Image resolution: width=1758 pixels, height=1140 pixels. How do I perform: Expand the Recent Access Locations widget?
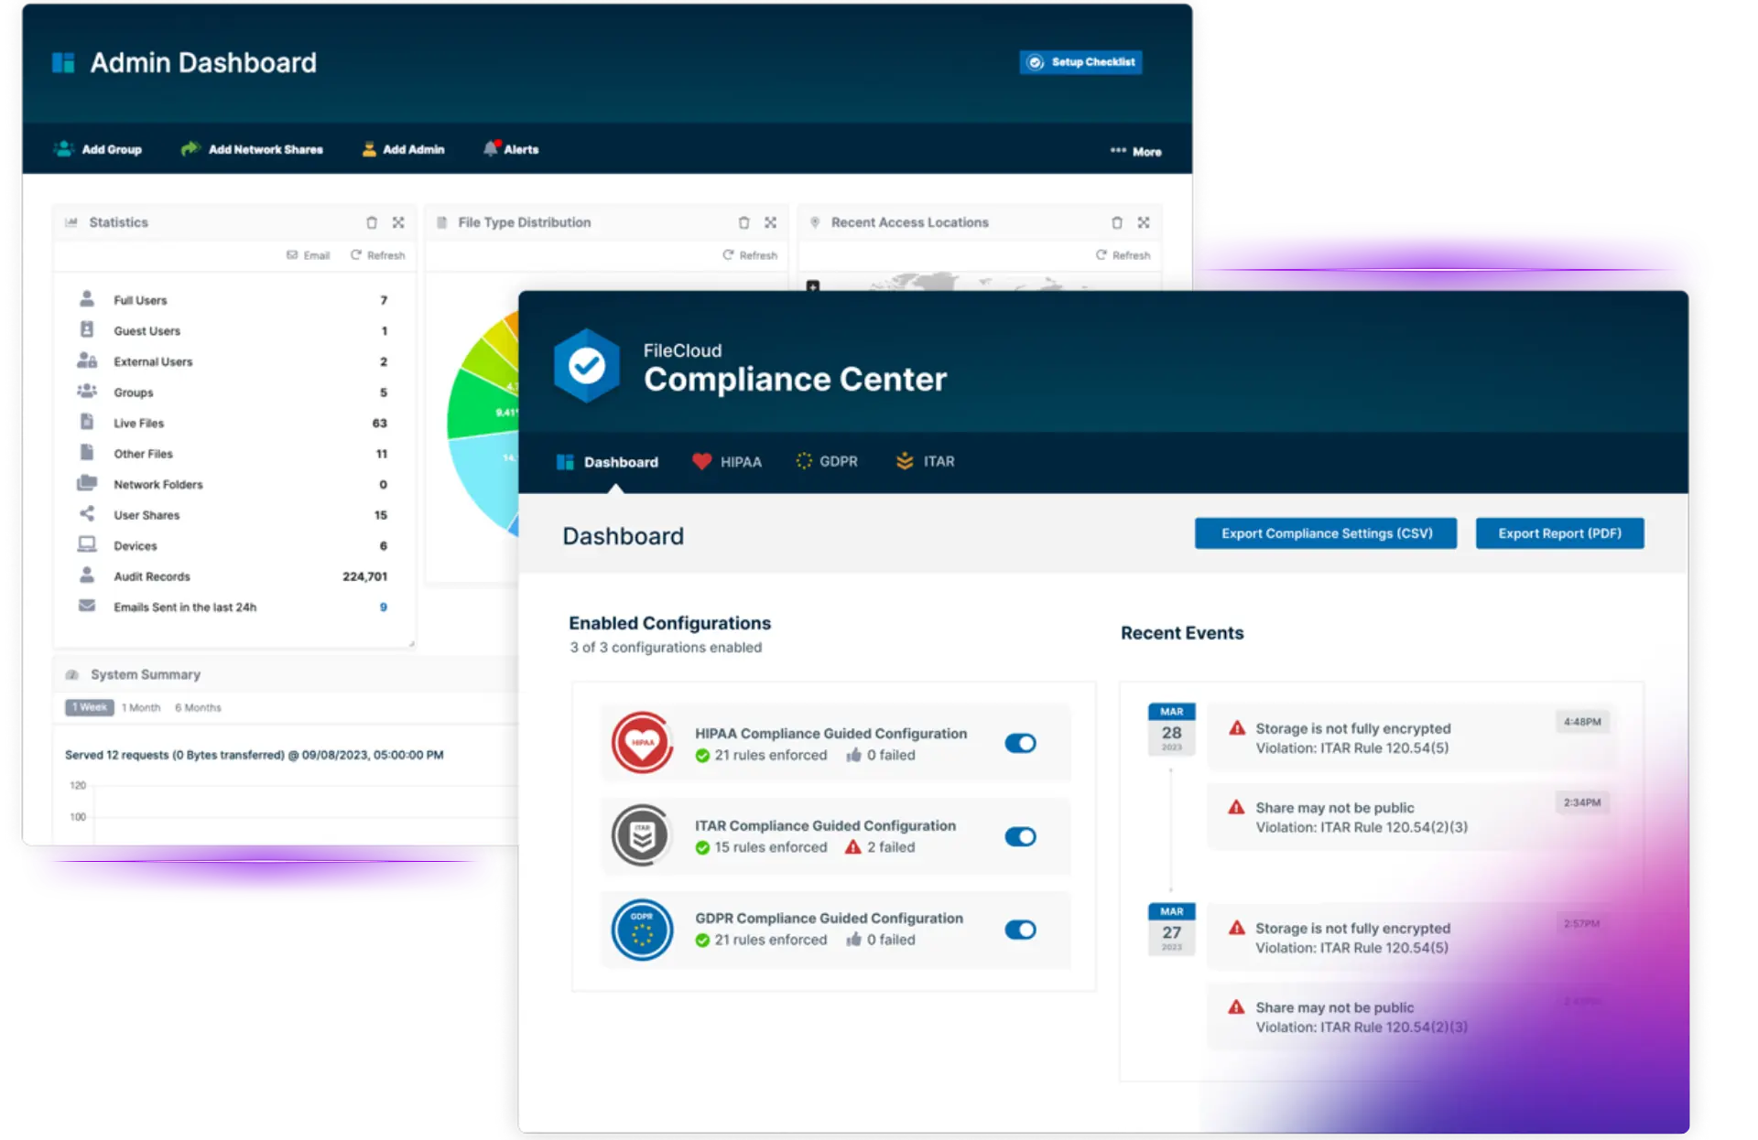pyautogui.click(x=1144, y=222)
